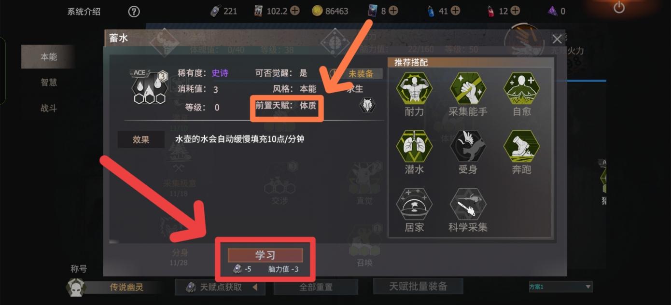Click the 天赋批量装备 button
The width and height of the screenshot is (671, 305).
(x=418, y=286)
